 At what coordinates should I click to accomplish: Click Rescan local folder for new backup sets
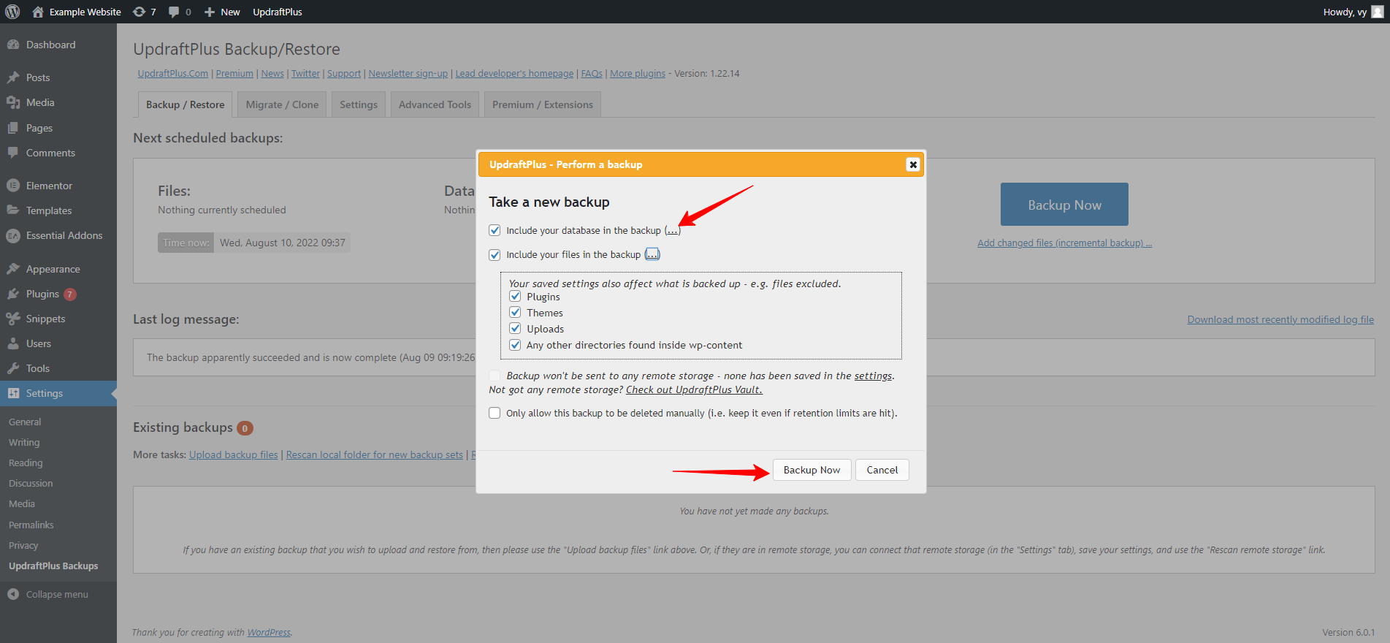pos(375,454)
